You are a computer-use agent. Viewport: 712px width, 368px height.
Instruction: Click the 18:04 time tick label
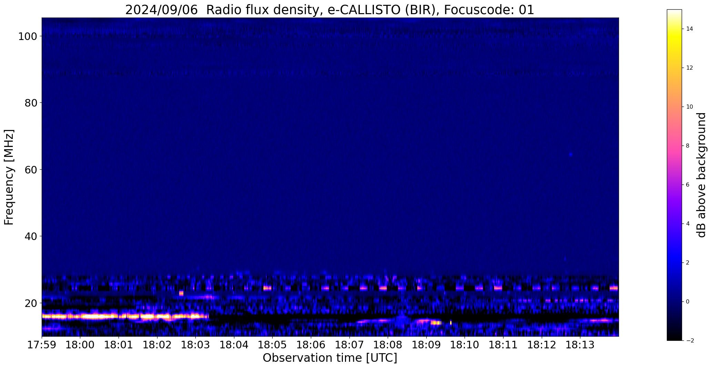click(234, 345)
